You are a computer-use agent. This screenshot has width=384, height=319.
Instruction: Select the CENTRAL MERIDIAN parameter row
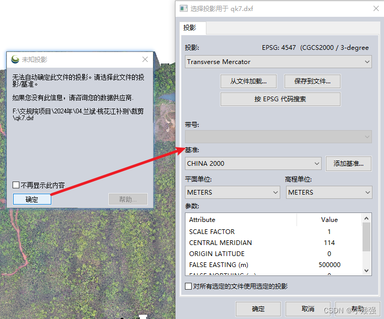274,242
